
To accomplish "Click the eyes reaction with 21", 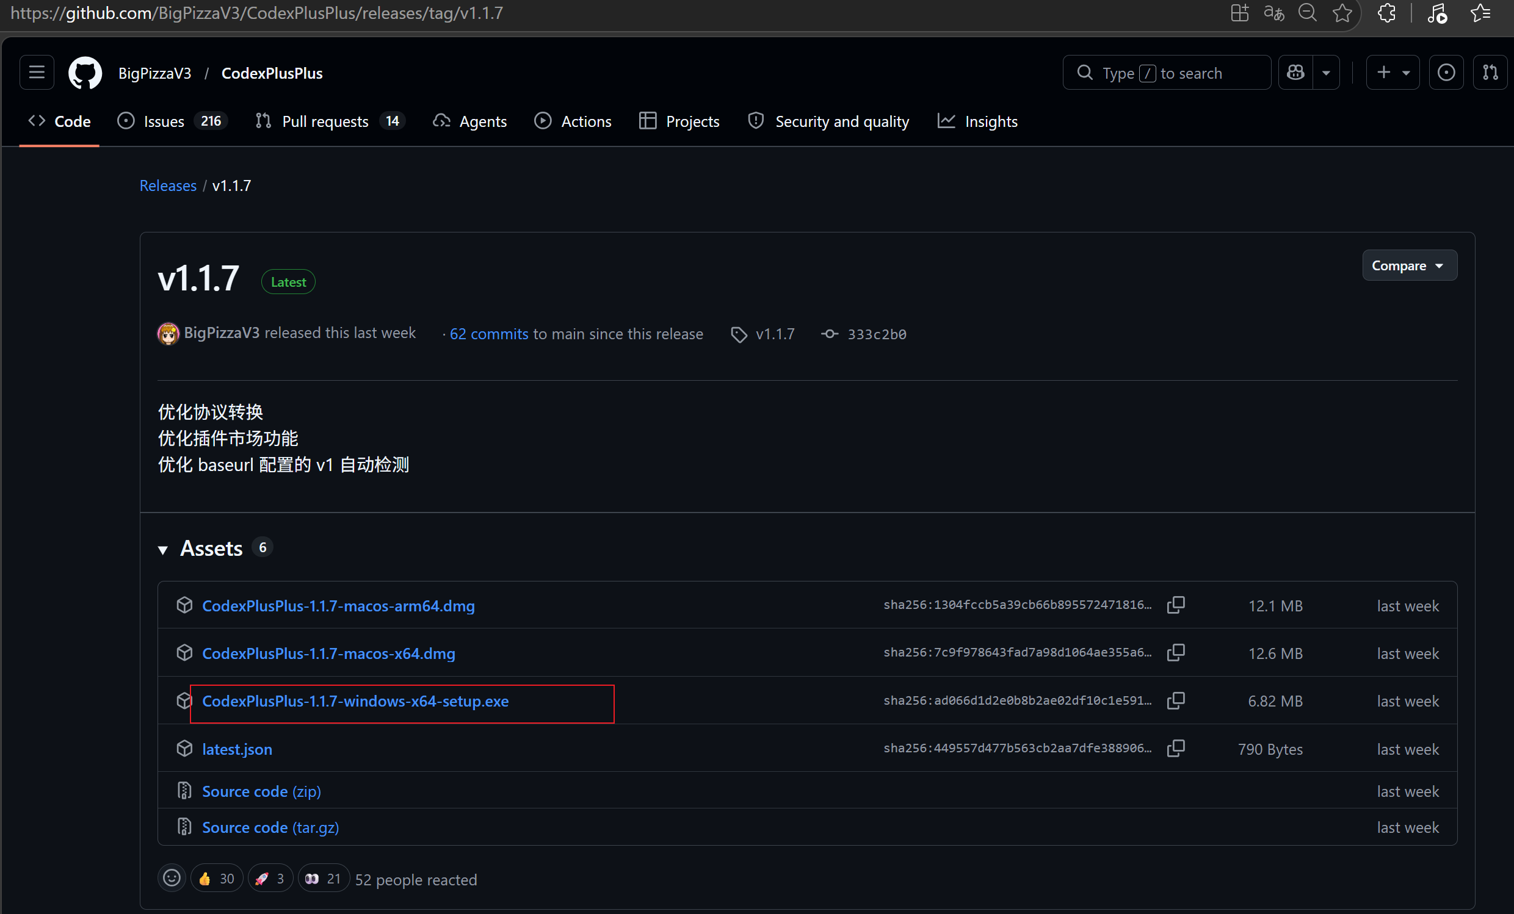I will click(323, 879).
